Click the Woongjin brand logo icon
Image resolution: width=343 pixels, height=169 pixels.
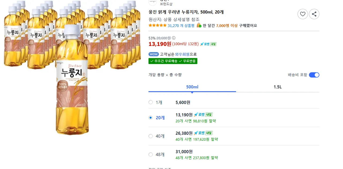tap(153, 2)
